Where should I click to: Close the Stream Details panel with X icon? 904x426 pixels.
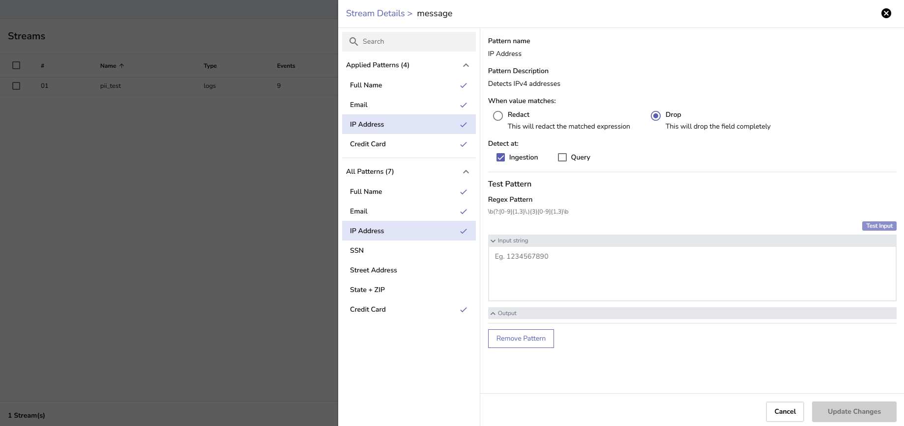point(886,13)
